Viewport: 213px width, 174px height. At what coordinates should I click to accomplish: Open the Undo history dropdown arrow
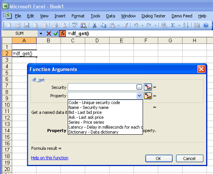(x=142, y=25)
